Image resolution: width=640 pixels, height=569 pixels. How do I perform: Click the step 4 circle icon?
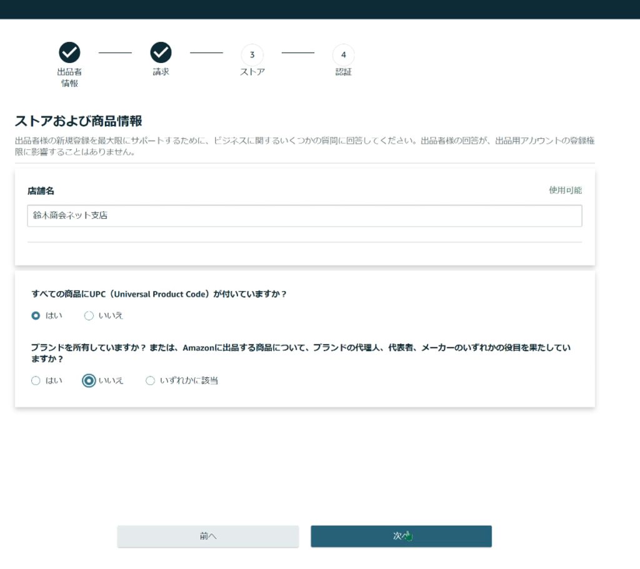coord(343,54)
